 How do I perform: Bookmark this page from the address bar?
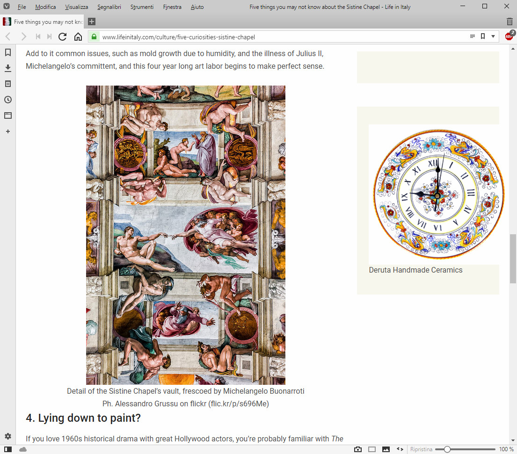point(483,36)
